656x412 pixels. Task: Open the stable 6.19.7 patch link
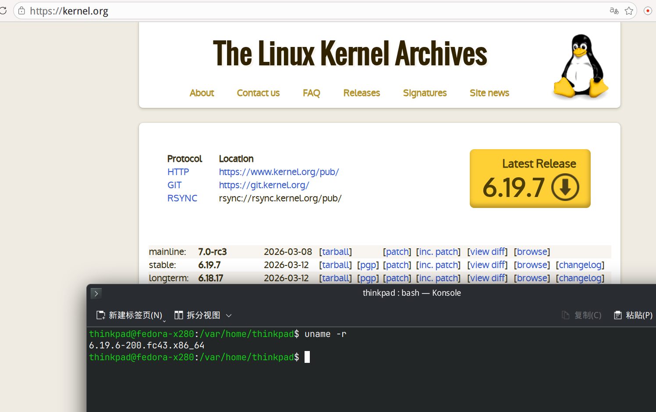397,265
